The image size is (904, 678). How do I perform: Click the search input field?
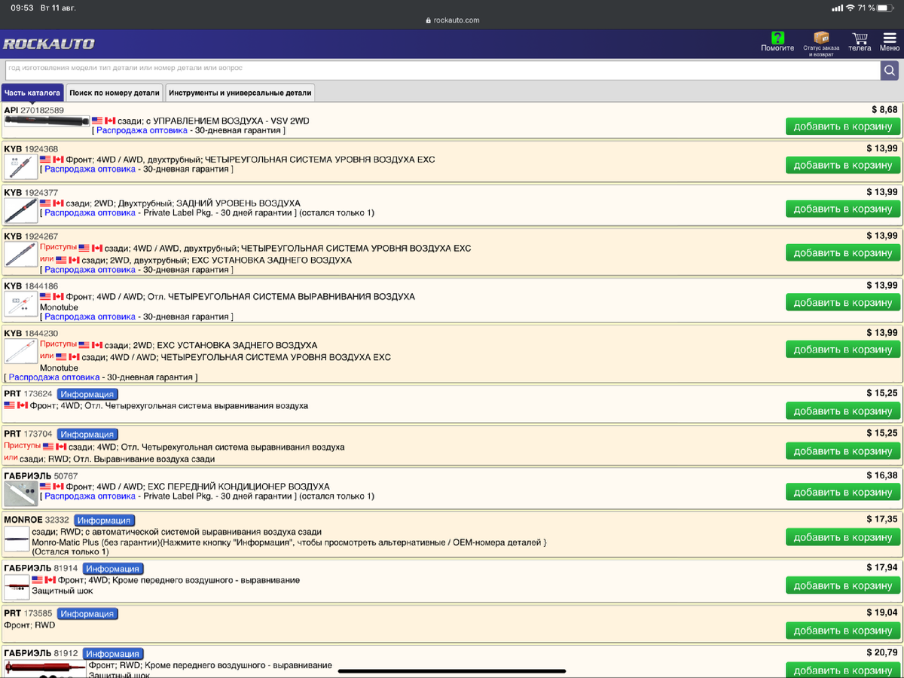point(441,70)
